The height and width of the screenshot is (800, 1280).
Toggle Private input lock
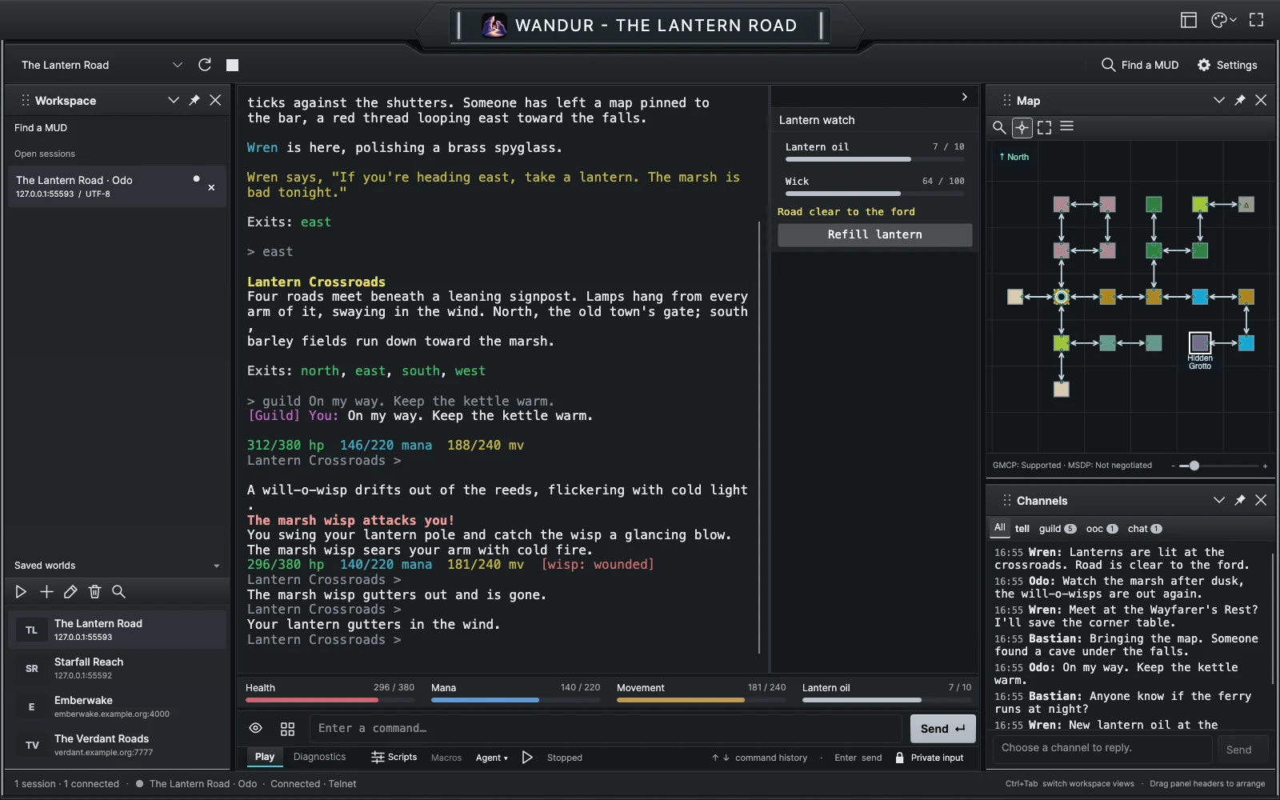[x=930, y=758]
